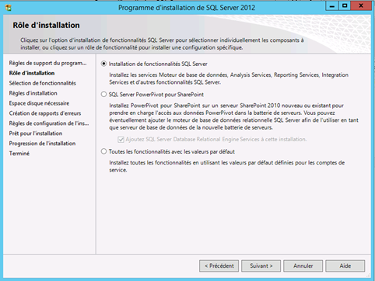375x281 pixels.
Task: Open help with the Aide button
Action: tap(345, 265)
